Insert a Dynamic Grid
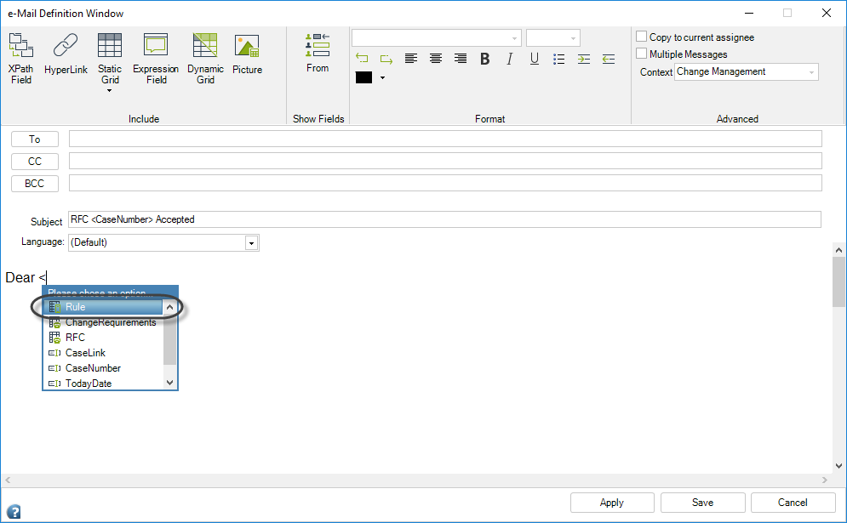The image size is (847, 523). (205, 59)
